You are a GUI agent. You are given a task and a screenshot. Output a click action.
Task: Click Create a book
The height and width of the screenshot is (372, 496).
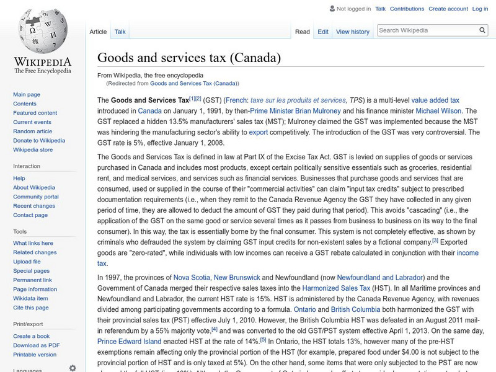(32, 336)
